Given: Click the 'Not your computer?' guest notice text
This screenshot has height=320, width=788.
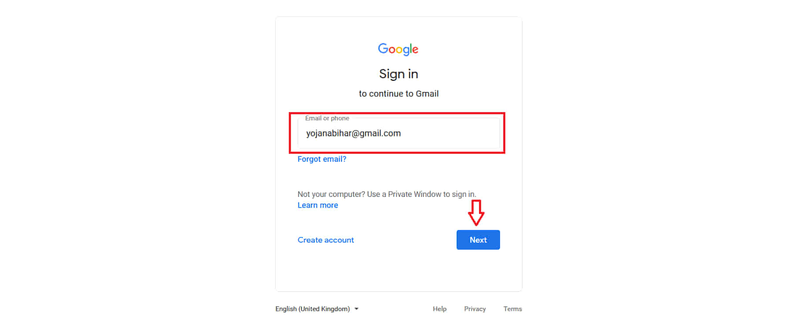Looking at the screenshot, I should (387, 194).
